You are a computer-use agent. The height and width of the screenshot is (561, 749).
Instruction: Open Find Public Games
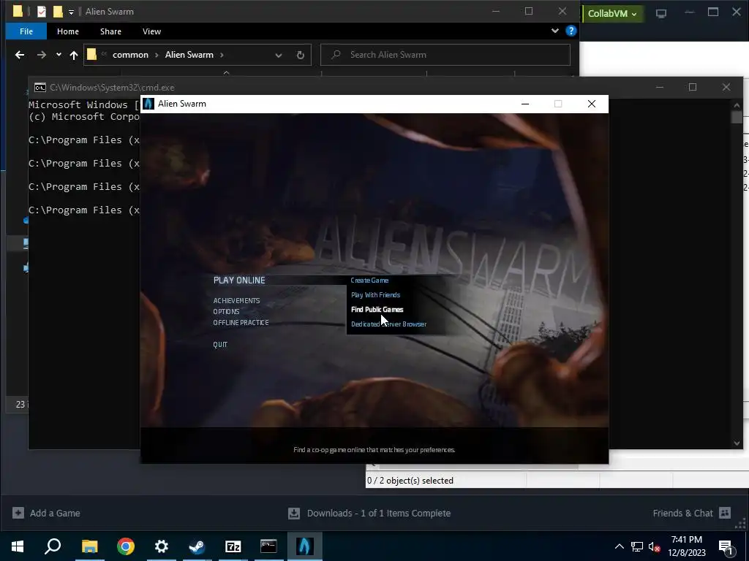[377, 310]
